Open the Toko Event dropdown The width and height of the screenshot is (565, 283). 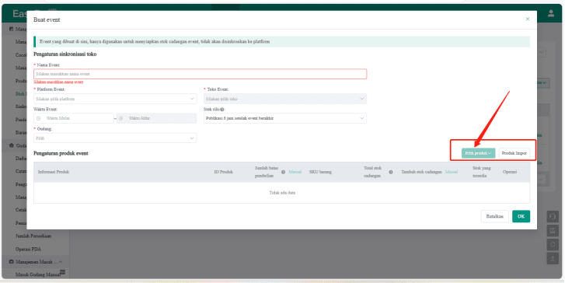(285, 99)
